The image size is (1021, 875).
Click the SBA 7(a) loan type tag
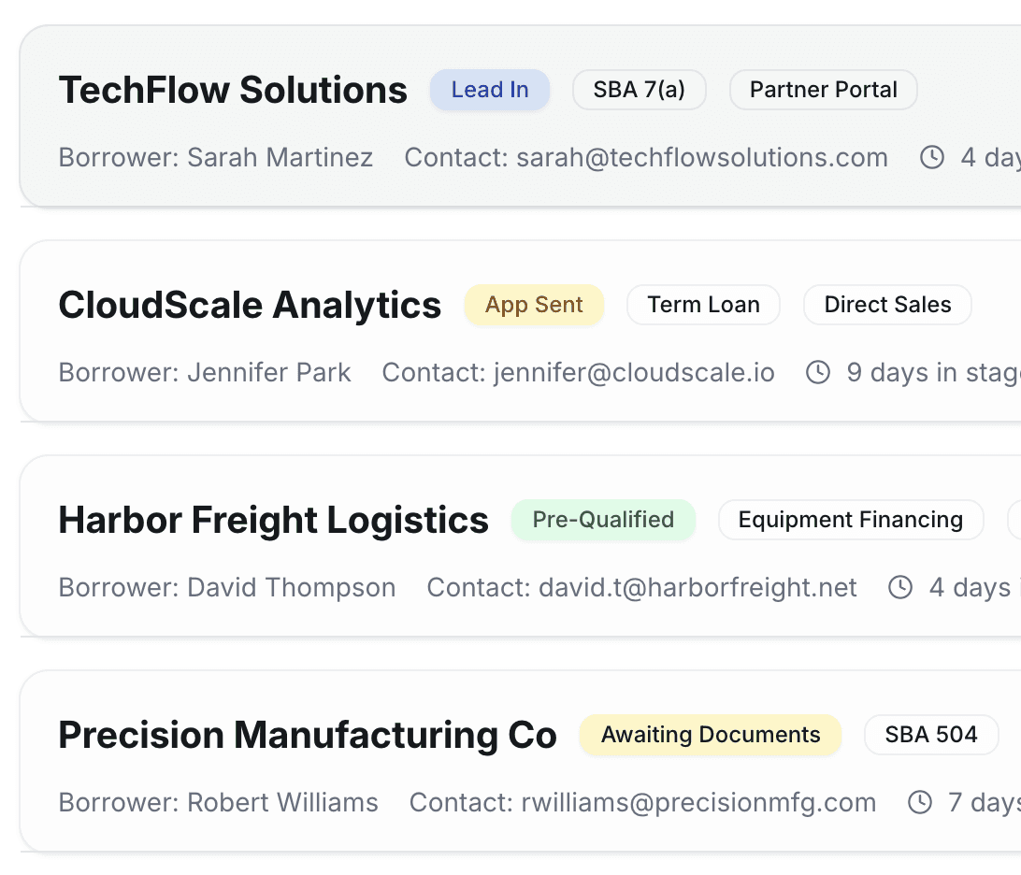(640, 90)
